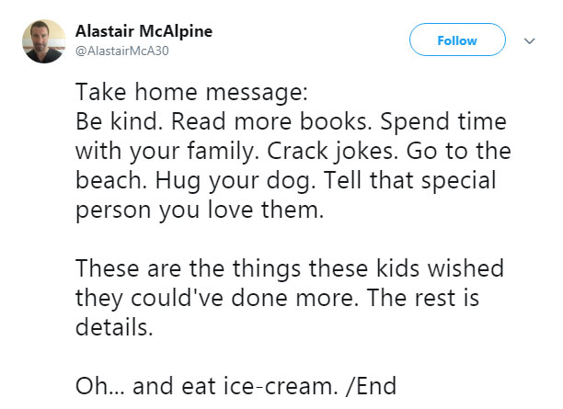Click the 'Oh...' text in last line
The image size is (563, 409).
pyautogui.click(x=100, y=386)
